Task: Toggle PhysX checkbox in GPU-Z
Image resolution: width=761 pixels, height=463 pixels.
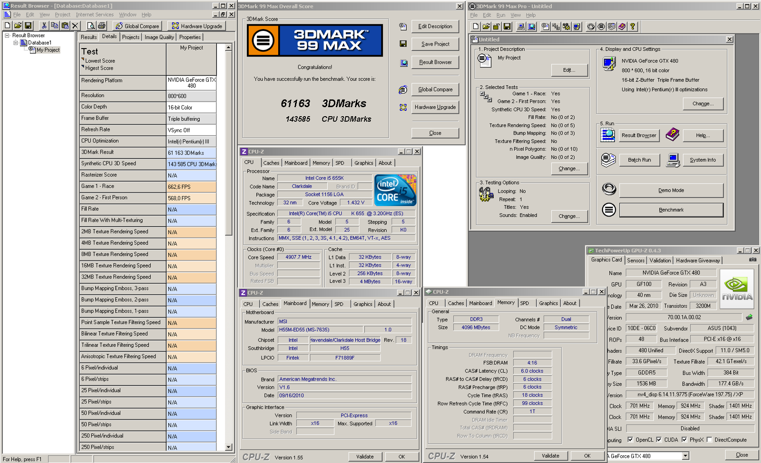Action: click(x=684, y=440)
